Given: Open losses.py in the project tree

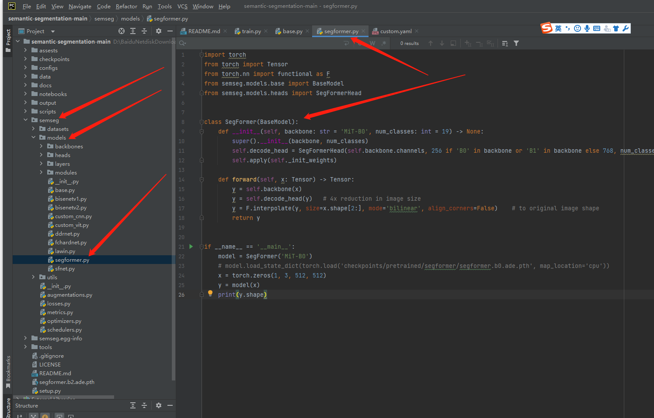Looking at the screenshot, I should (59, 303).
